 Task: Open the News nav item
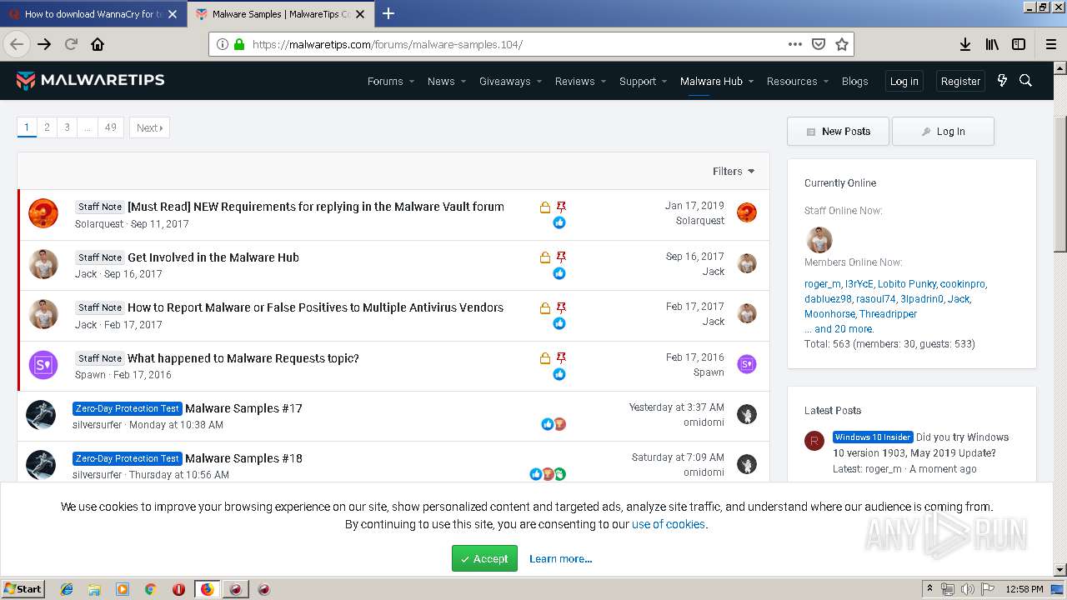coord(441,82)
